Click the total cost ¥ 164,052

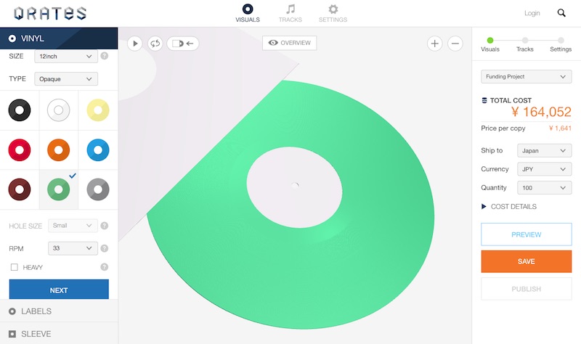point(541,112)
